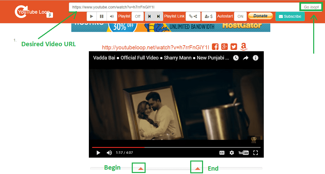Play the video in the player
This screenshot has height=174, width=325.
pyautogui.click(x=98, y=153)
